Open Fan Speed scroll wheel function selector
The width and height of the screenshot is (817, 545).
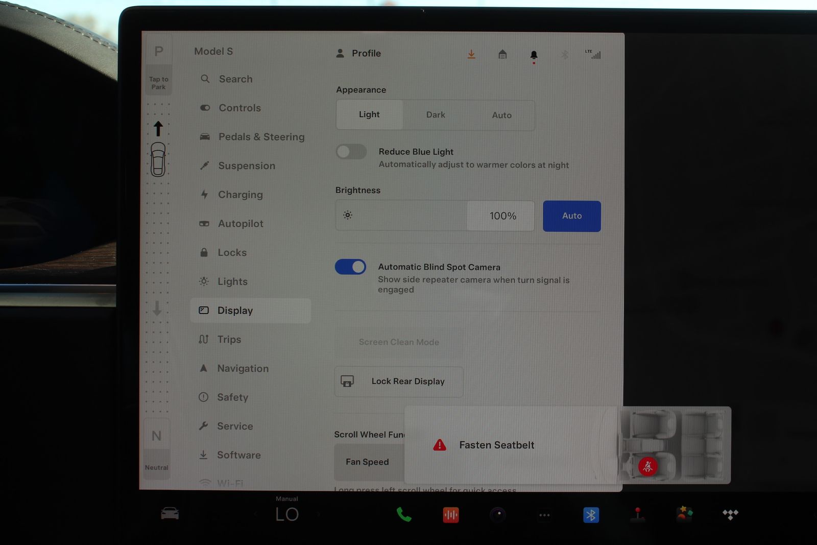(368, 462)
